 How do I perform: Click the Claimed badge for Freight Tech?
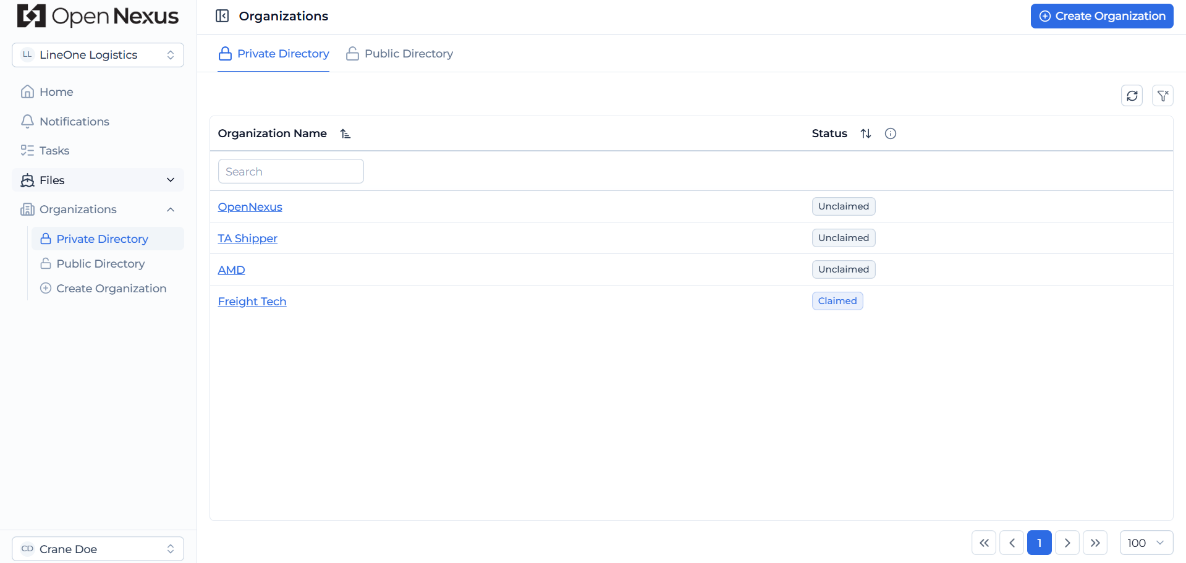click(x=837, y=301)
